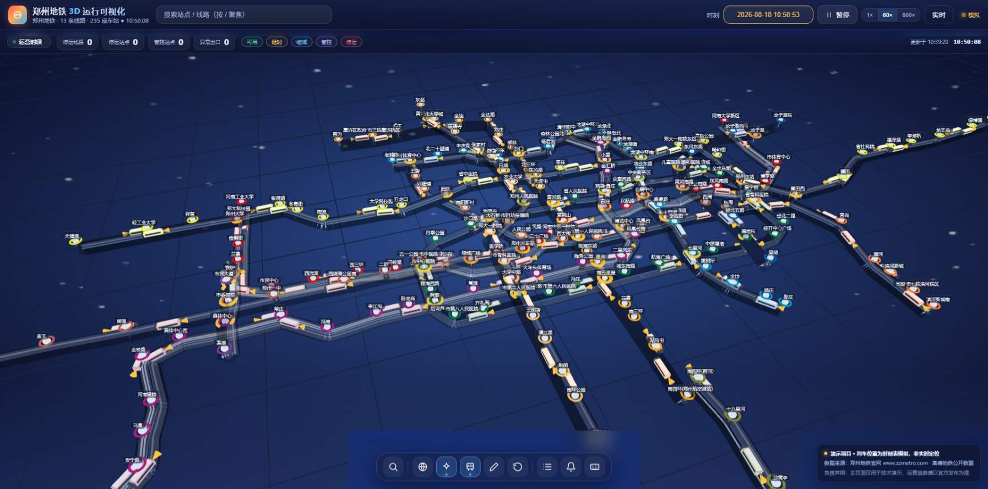Set playback speed to 60×
Image resolution: width=988 pixels, height=489 pixels.
coord(887,15)
